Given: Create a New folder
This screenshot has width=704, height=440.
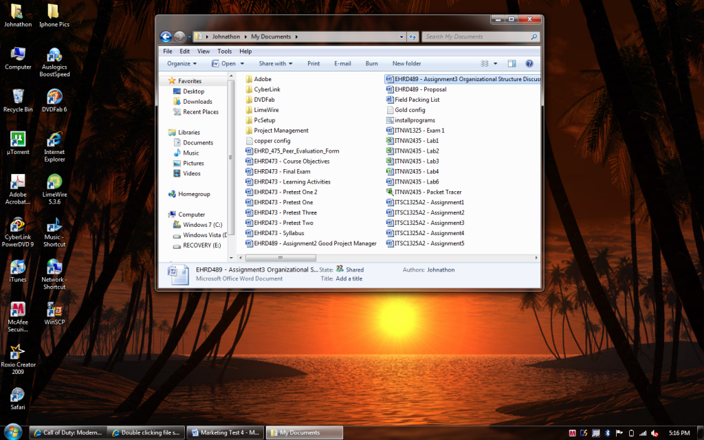Looking at the screenshot, I should [x=406, y=63].
